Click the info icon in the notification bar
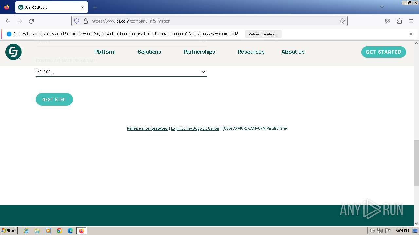The width and height of the screenshot is (419, 235). 9,34
